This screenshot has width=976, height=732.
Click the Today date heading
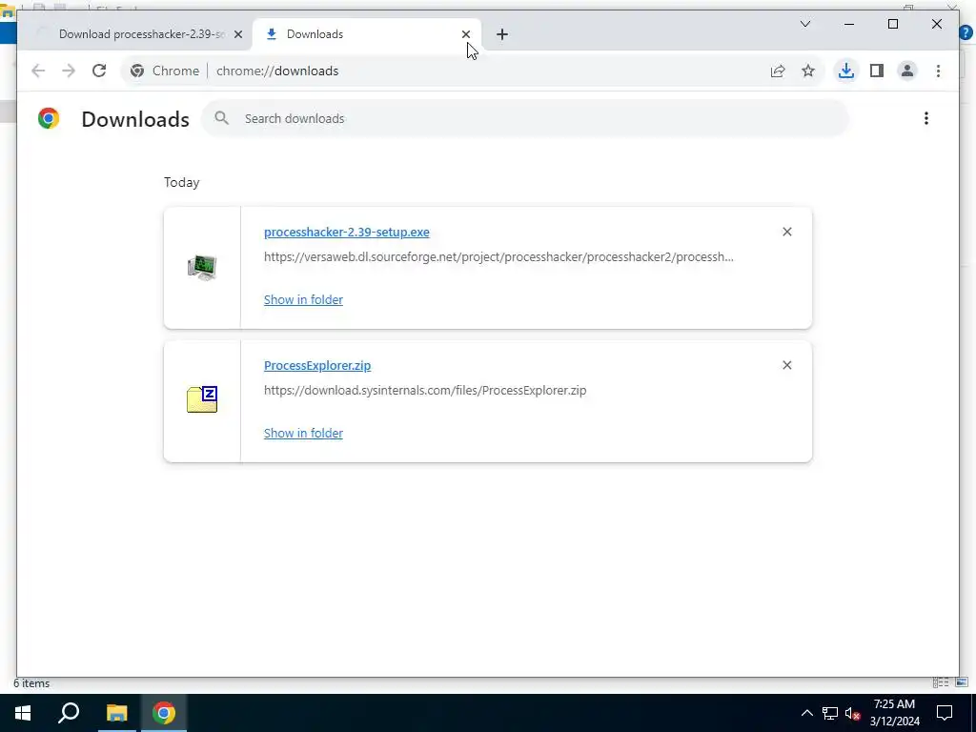[x=182, y=182]
